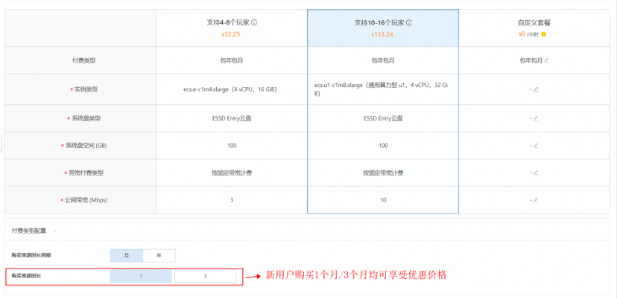Click the ¥113.24 price
The width and height of the screenshot is (617, 299).
pyautogui.click(x=382, y=34)
